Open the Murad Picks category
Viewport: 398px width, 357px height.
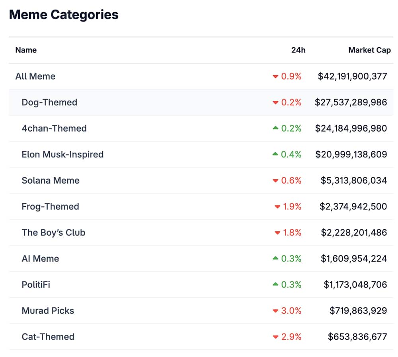point(48,310)
